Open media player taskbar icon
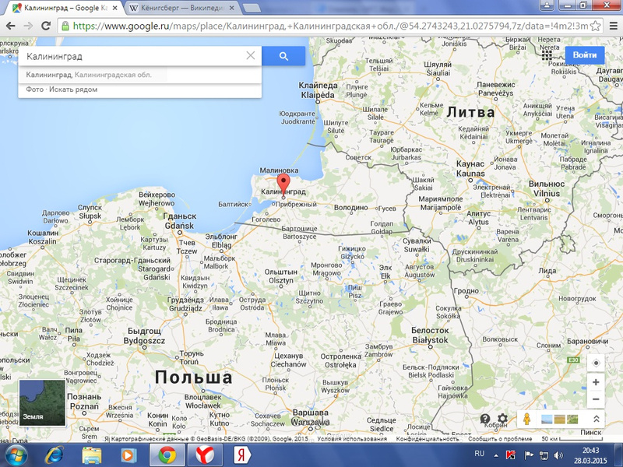The width and height of the screenshot is (623, 467). point(128,455)
